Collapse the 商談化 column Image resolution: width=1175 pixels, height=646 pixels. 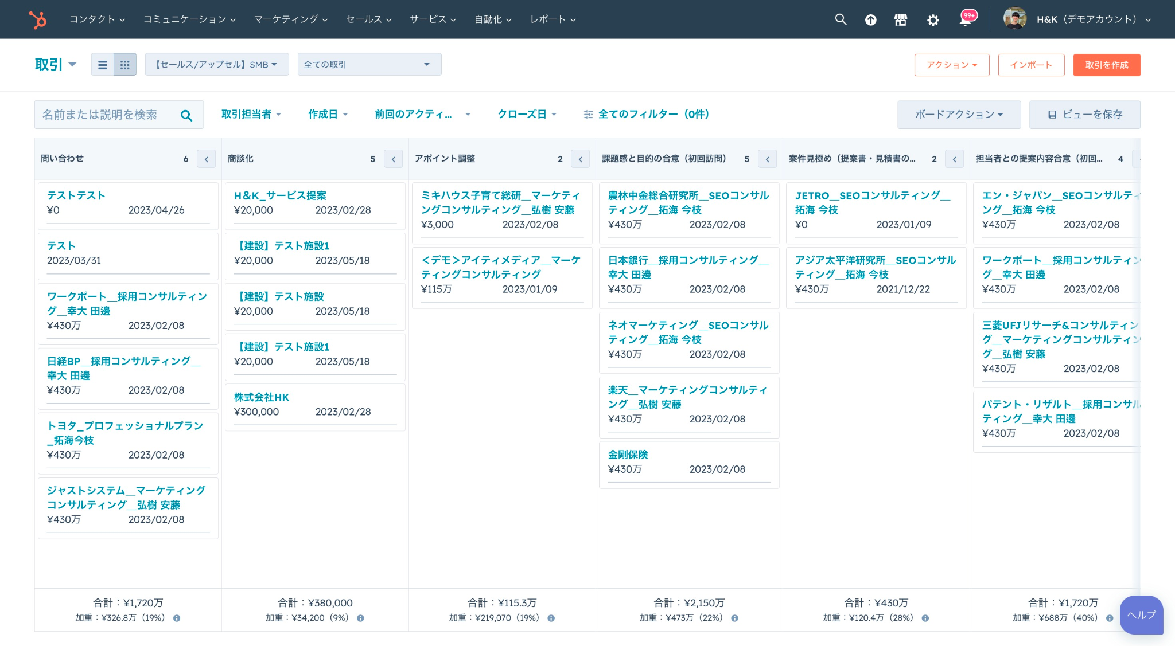tap(394, 159)
